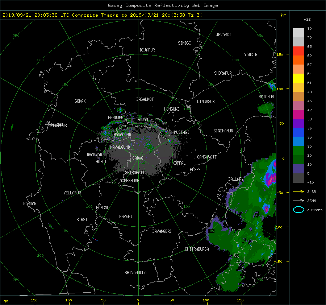The image size is (326, 305).
Task: Select the blue 35 dBZ legend swatch
Action: coord(298,132)
